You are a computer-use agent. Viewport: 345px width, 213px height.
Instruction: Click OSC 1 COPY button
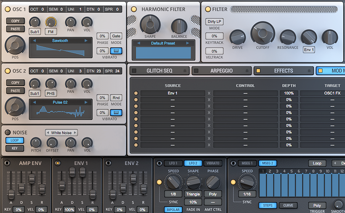point(15,21)
